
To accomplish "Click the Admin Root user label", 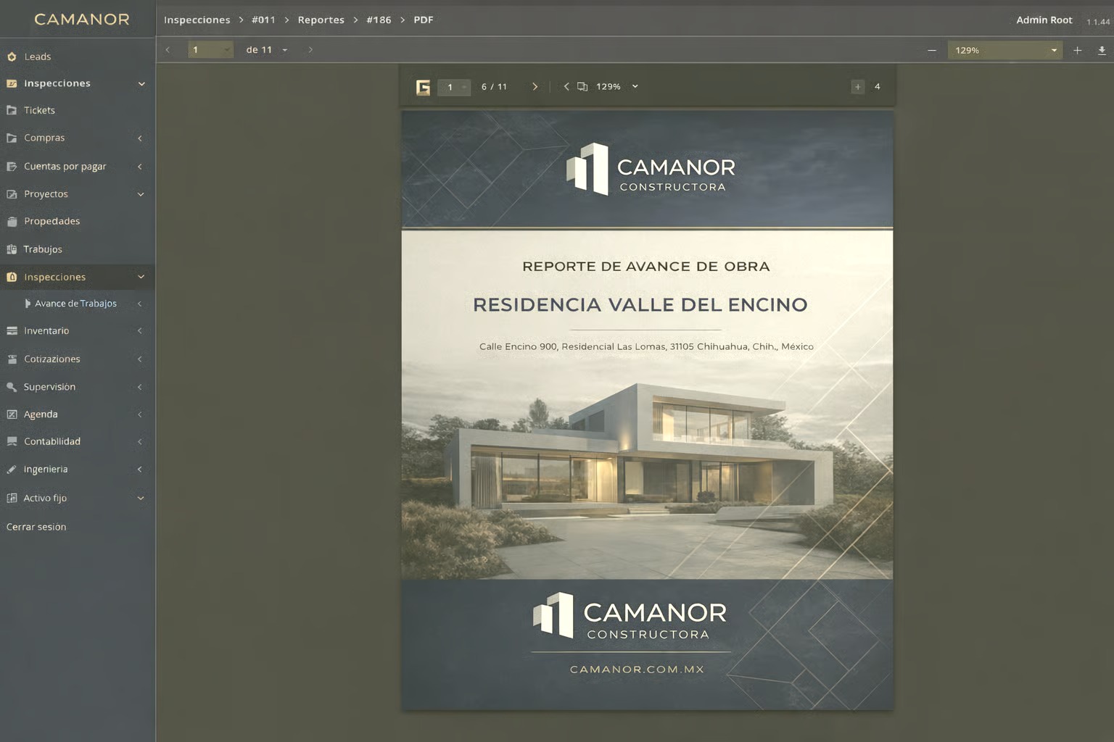I will (x=1044, y=20).
